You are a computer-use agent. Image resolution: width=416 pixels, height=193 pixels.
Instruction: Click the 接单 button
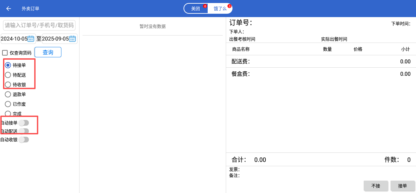point(403,186)
